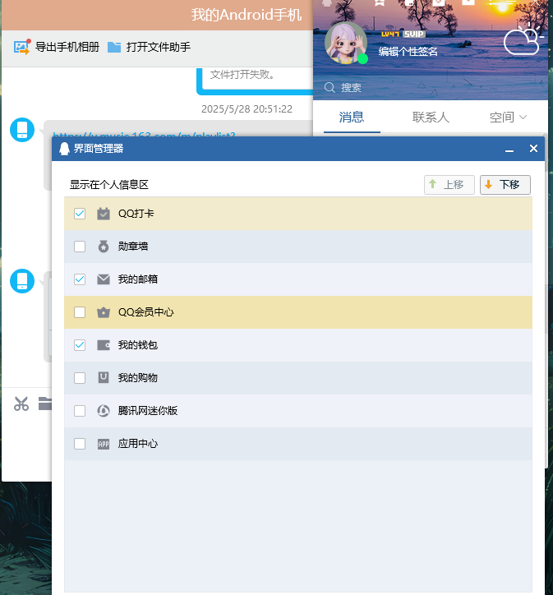Click the weather cloud icon in QQ panel
This screenshot has height=595, width=553.
tap(523, 40)
